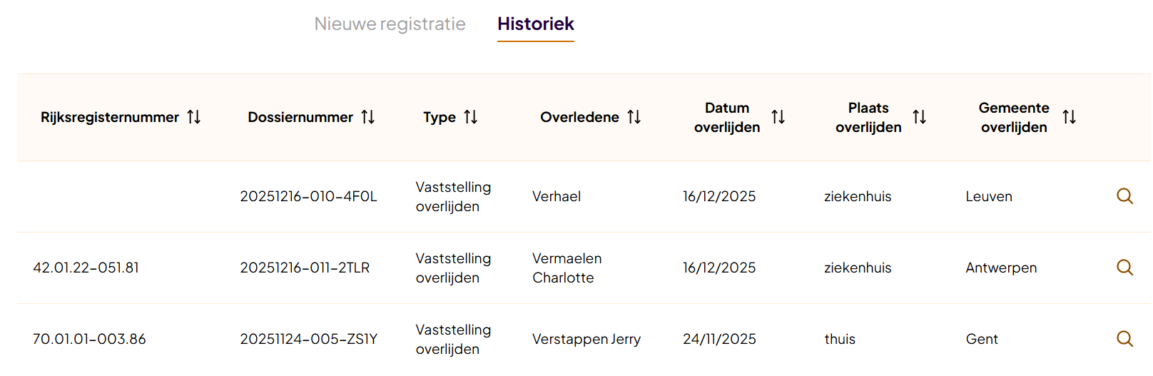Sort by Gemeente overlijden arrows icon
The width and height of the screenshot is (1153, 376).
[x=1070, y=117]
